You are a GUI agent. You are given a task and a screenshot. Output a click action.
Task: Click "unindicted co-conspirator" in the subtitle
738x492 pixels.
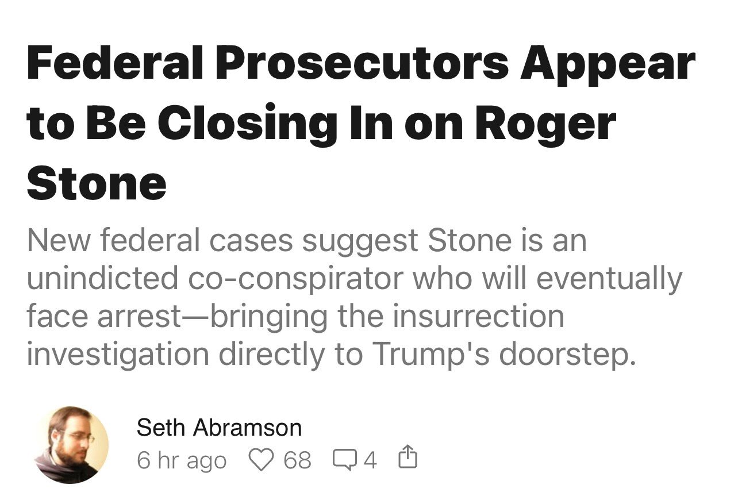212,279
